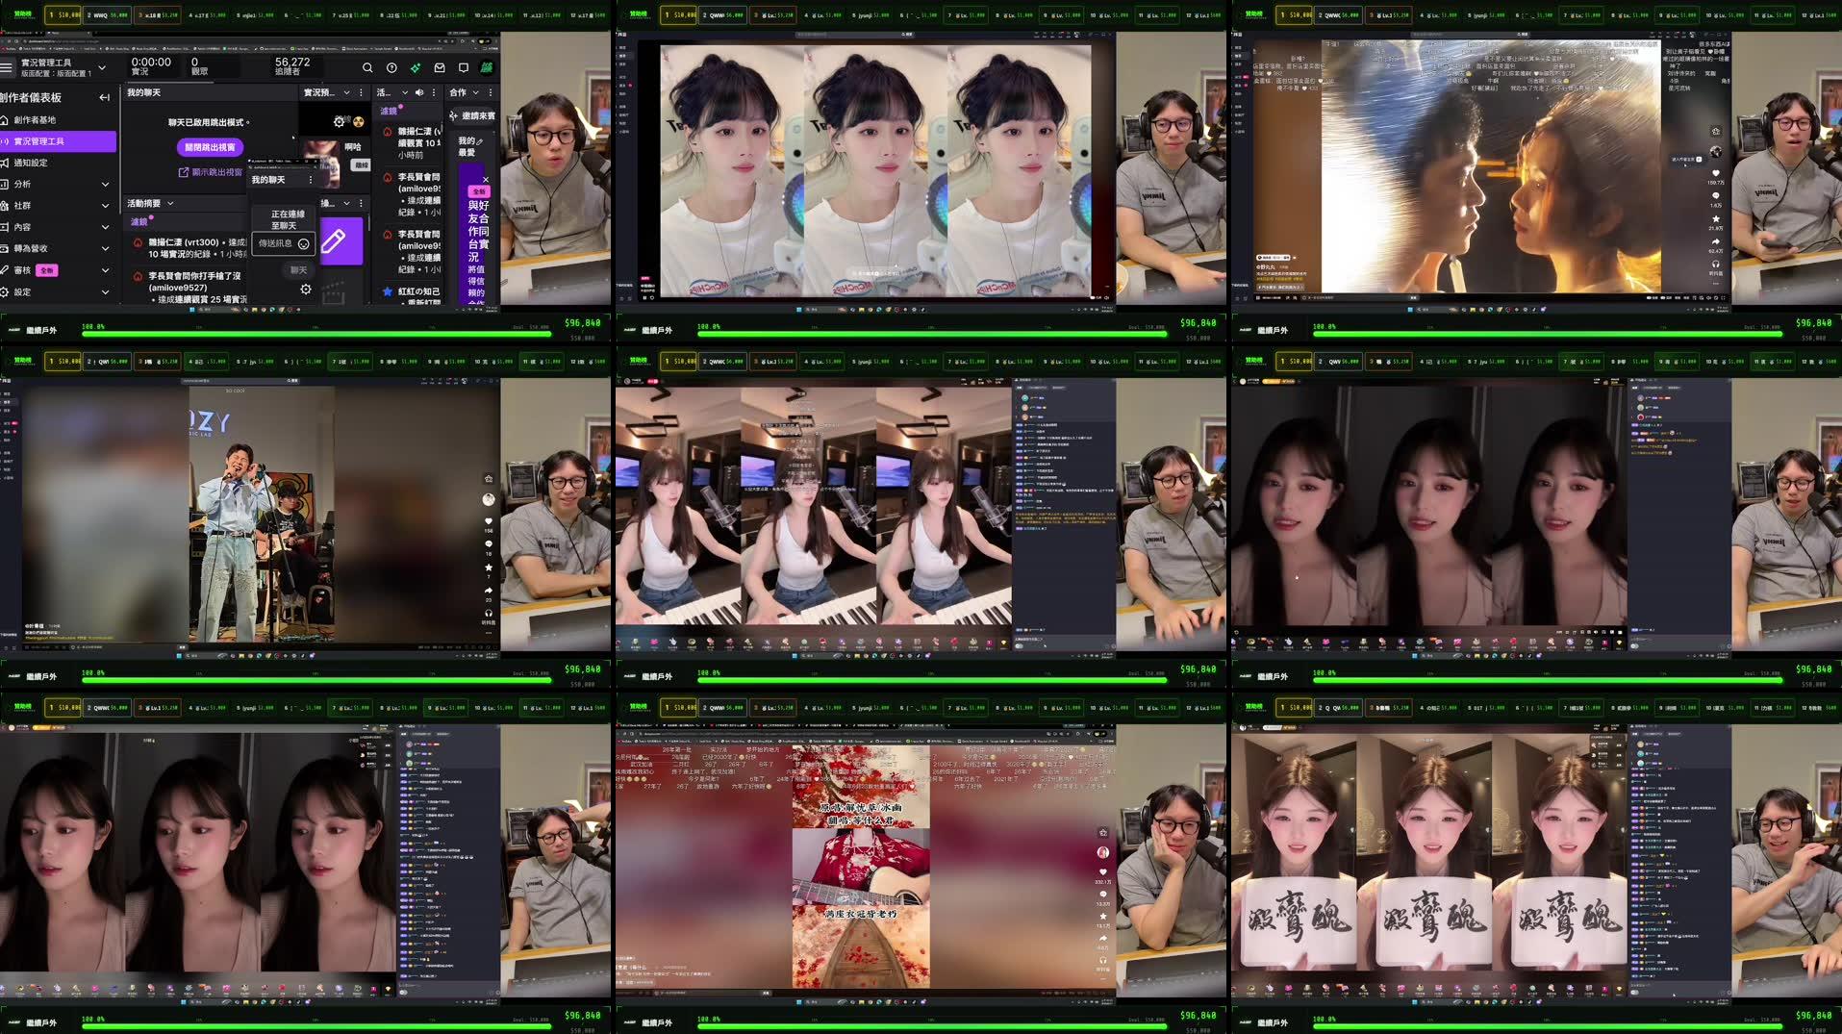Click the singer performance video in the middle-left frame
Image resolution: width=1842 pixels, height=1034 pixels.
coord(263,515)
